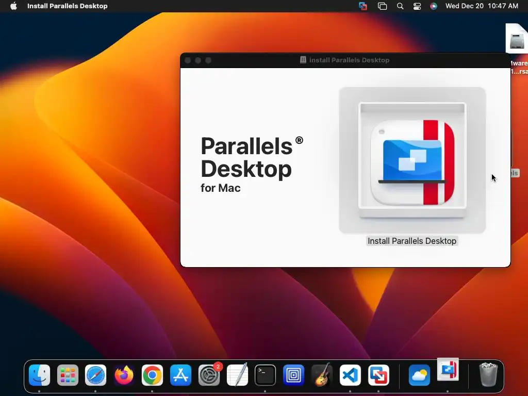This screenshot has width=528, height=396.
Task: Open System Settings with badge in Dock
Action: click(x=209, y=375)
